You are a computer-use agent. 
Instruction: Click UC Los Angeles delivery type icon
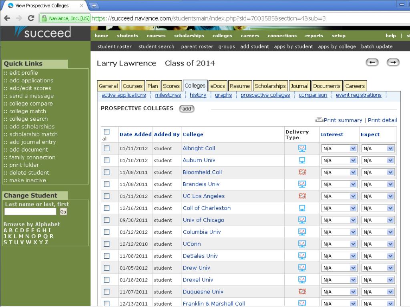(302, 196)
